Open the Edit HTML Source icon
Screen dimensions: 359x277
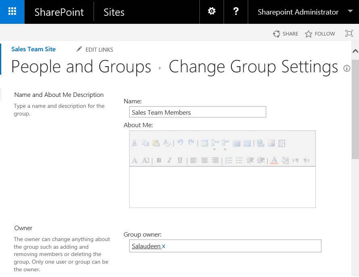(x=282, y=142)
